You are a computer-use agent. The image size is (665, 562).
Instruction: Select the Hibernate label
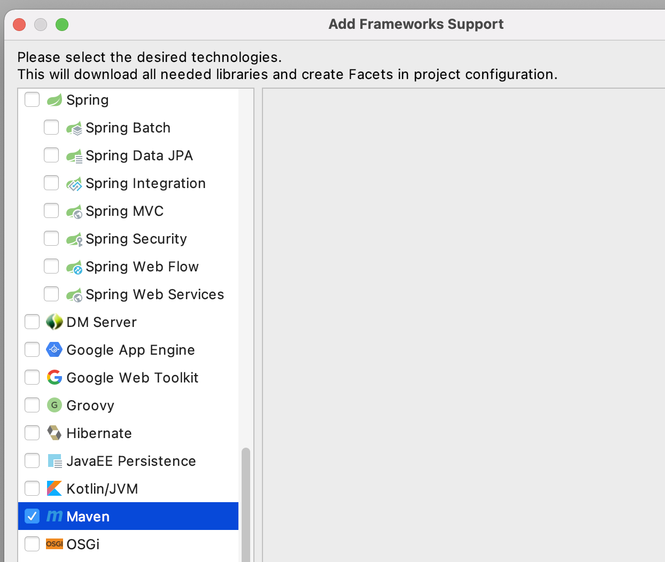click(x=99, y=433)
